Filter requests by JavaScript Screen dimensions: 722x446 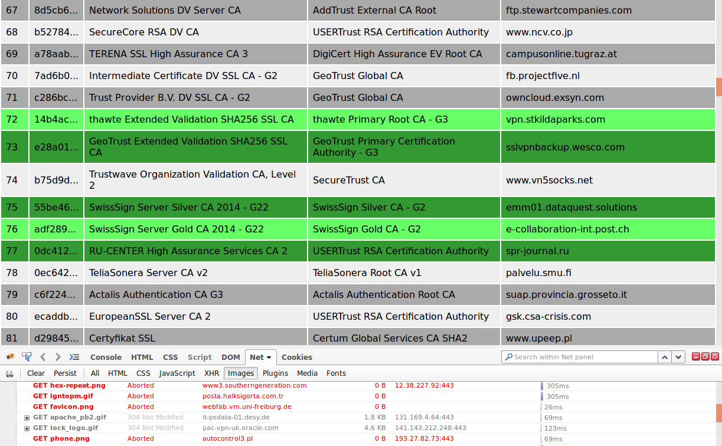click(x=177, y=373)
